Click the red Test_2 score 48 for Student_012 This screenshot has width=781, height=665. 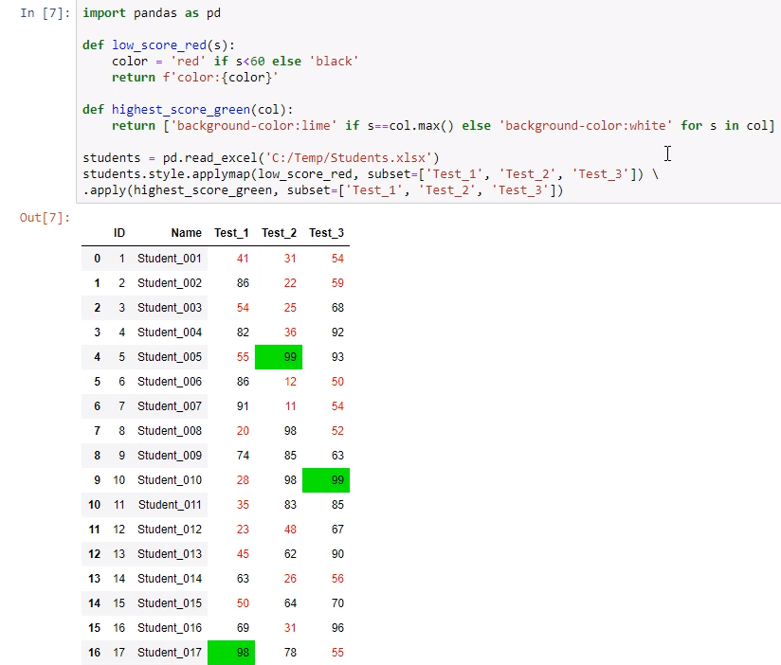pyautogui.click(x=290, y=530)
